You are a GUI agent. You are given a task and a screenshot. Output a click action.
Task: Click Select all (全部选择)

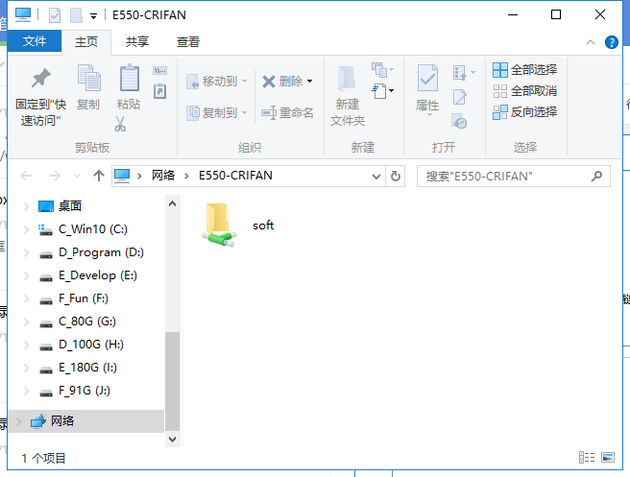[524, 70]
